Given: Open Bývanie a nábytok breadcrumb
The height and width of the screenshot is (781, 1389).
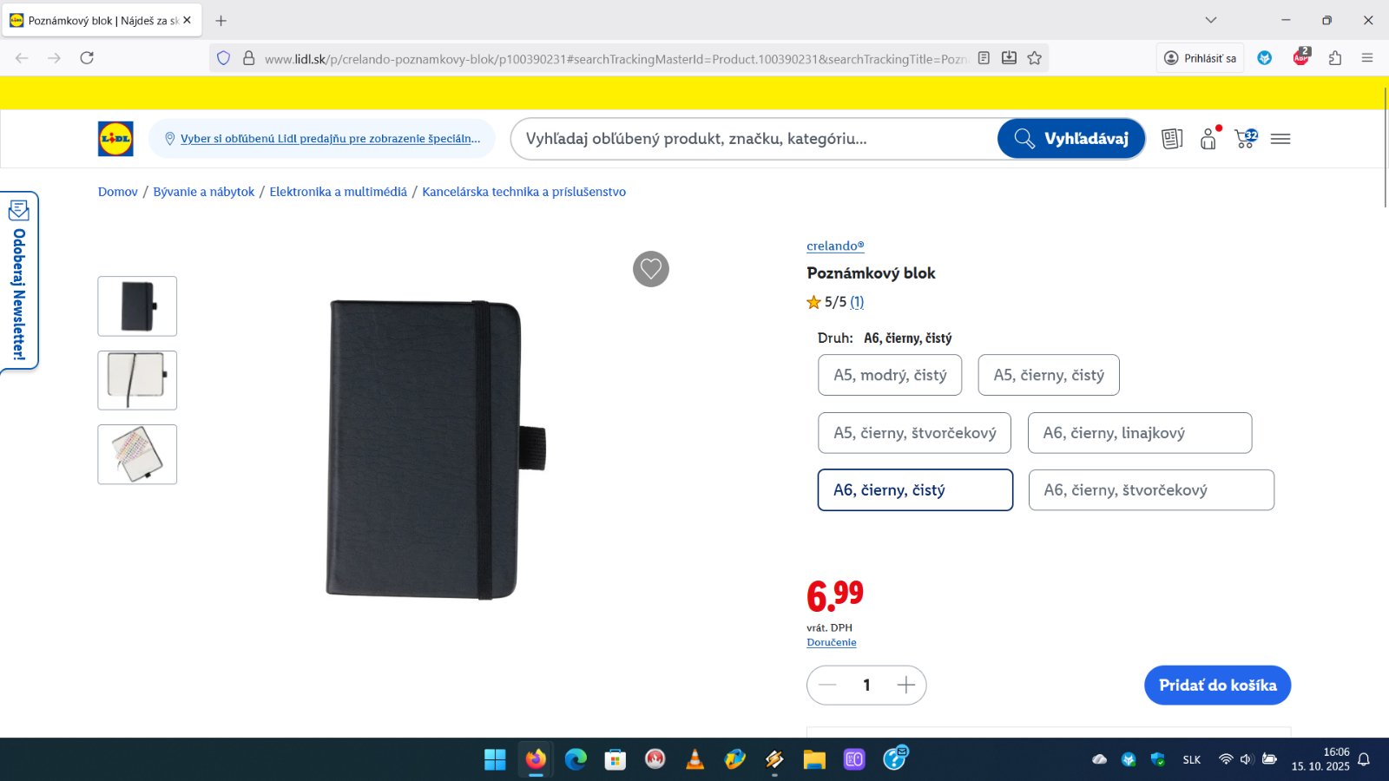Looking at the screenshot, I should pyautogui.click(x=204, y=192).
